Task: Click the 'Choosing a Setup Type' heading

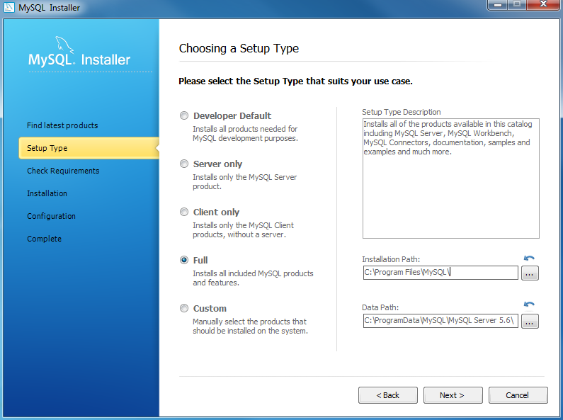Action: (239, 48)
